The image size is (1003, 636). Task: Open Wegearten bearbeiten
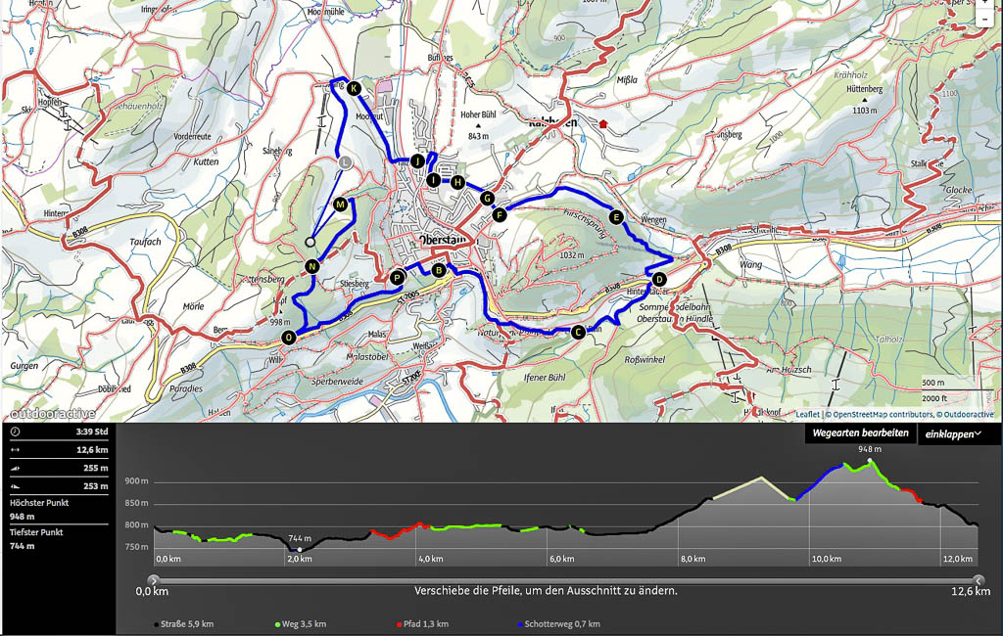(x=860, y=433)
